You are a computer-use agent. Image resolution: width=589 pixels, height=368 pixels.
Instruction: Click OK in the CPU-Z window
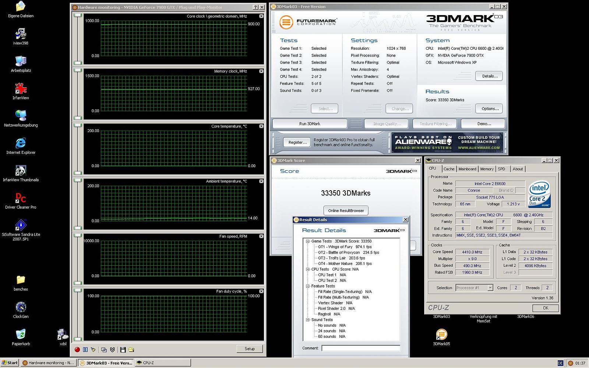pyautogui.click(x=545, y=308)
